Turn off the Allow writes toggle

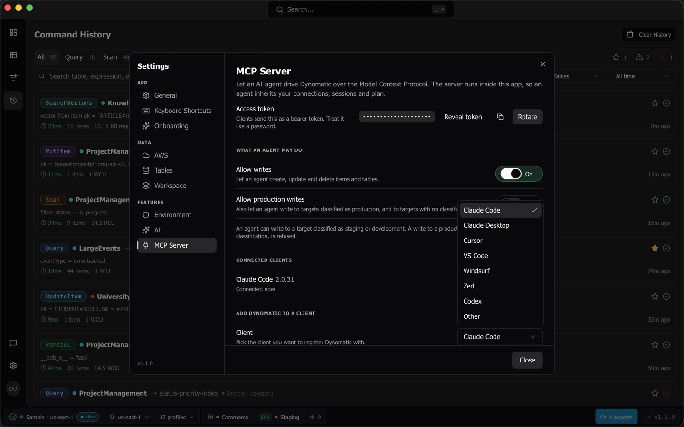(519, 174)
